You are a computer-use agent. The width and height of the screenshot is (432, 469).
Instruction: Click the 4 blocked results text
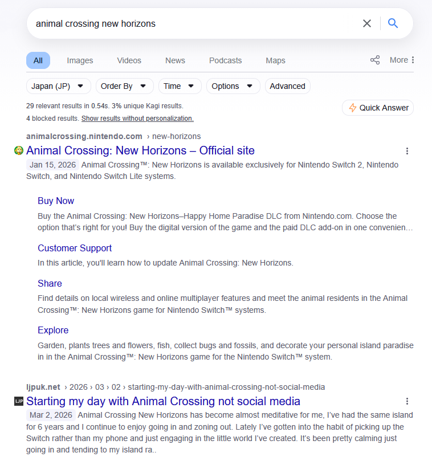[x=53, y=119]
